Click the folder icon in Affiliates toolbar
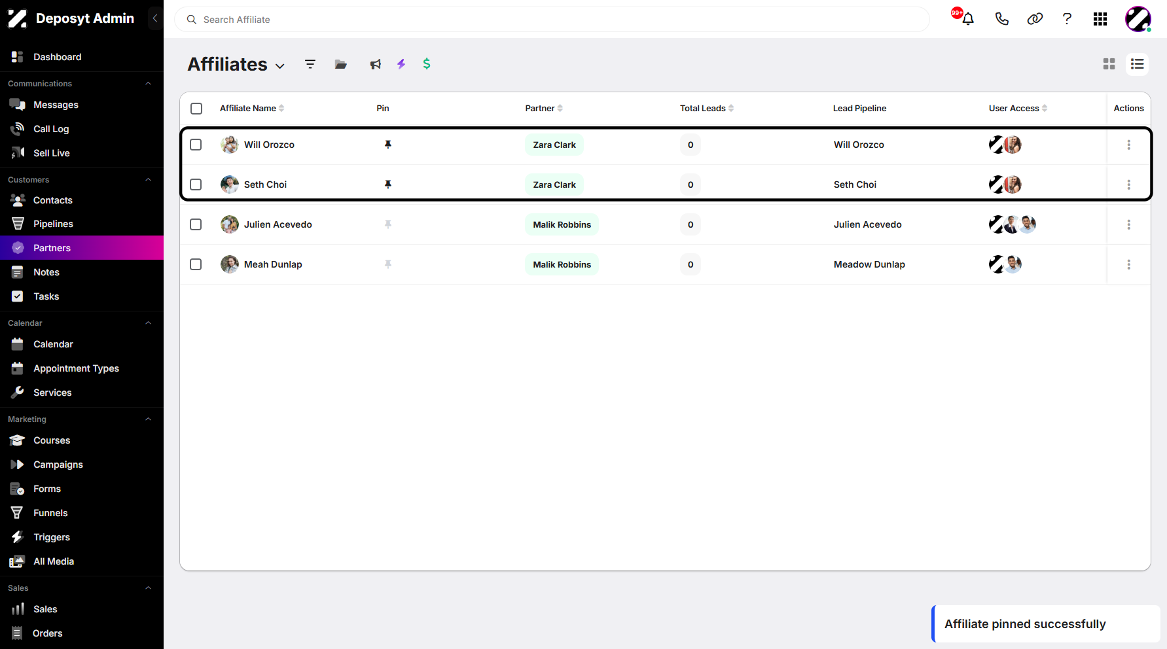1167x649 pixels. 341,64
